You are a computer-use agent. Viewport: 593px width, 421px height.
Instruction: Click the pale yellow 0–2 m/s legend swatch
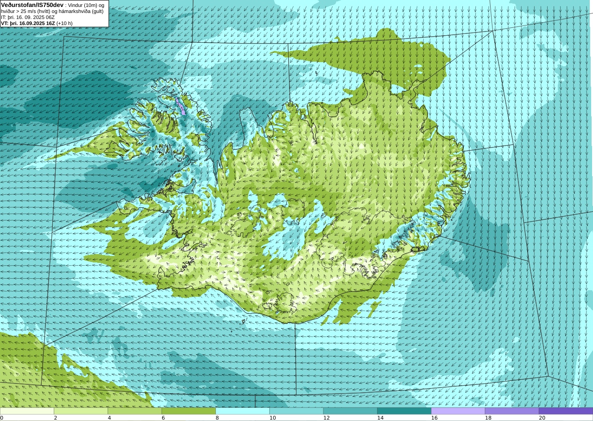27,411
